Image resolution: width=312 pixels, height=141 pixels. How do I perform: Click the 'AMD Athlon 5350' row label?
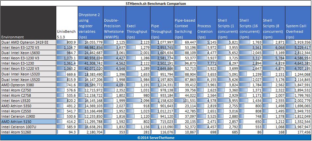click(x=28, y=106)
